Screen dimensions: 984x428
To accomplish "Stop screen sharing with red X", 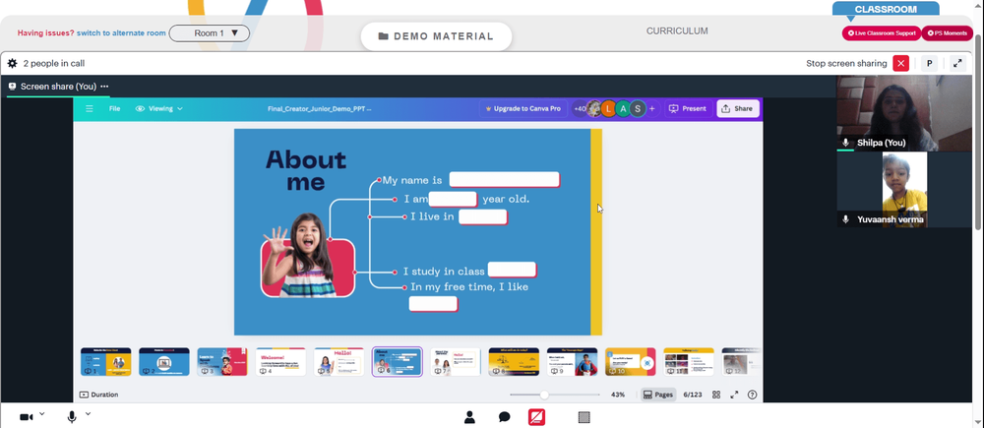I will (x=901, y=63).
